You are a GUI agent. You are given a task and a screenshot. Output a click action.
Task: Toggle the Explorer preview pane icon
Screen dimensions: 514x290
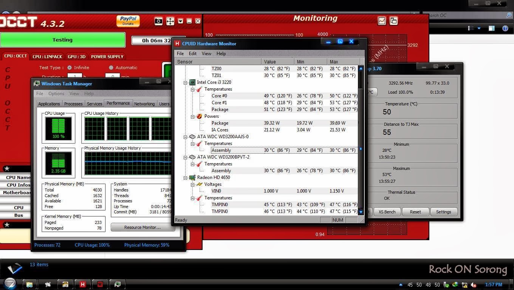coord(491,28)
